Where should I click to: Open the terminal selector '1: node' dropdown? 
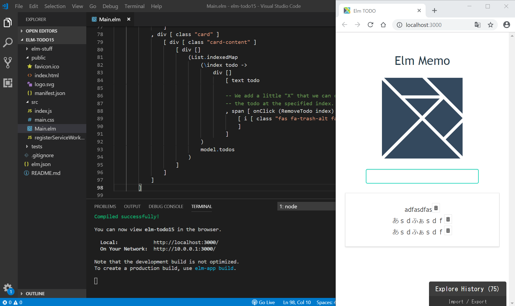click(306, 206)
